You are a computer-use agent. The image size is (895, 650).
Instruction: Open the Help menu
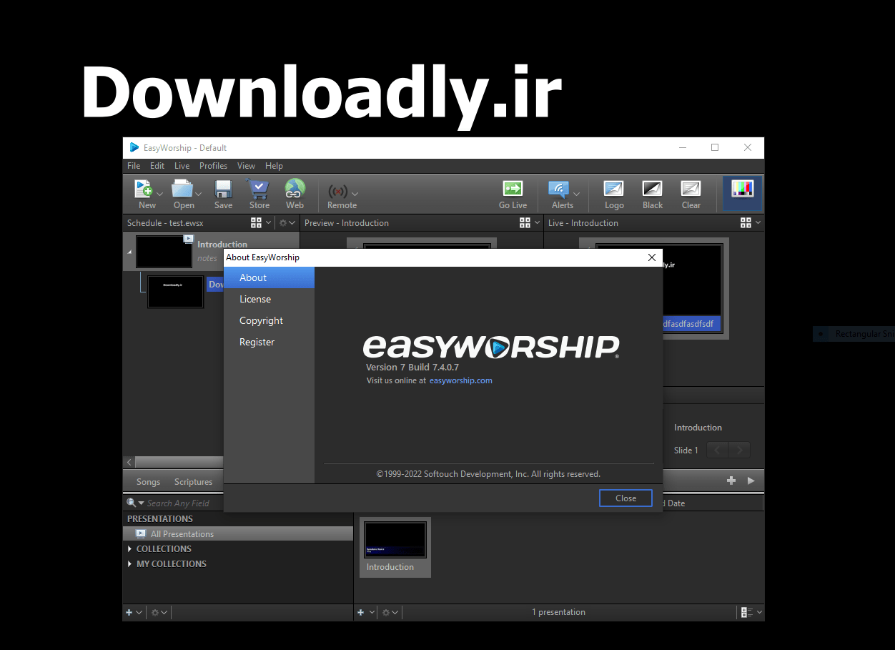[274, 166]
